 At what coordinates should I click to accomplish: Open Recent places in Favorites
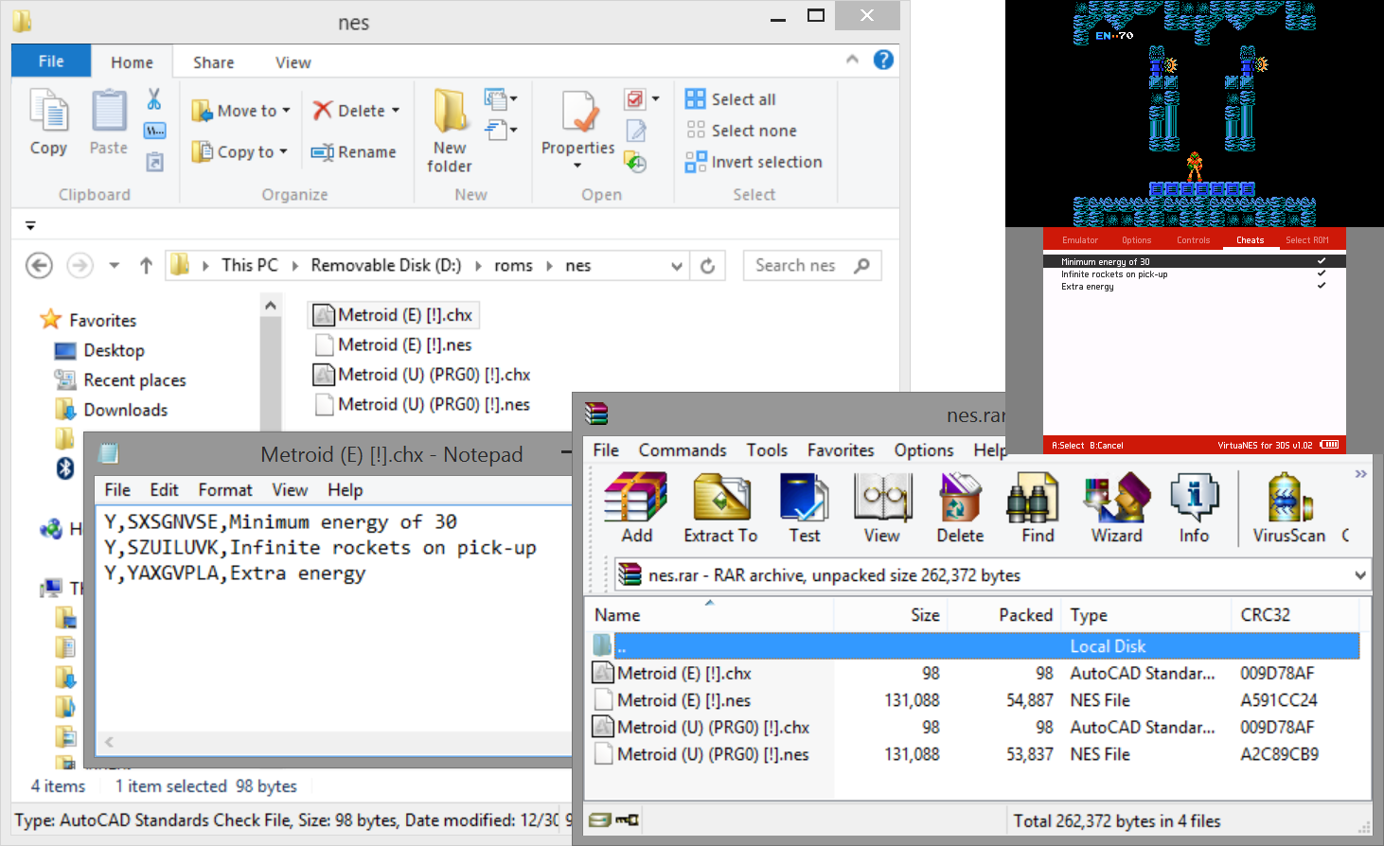point(120,380)
